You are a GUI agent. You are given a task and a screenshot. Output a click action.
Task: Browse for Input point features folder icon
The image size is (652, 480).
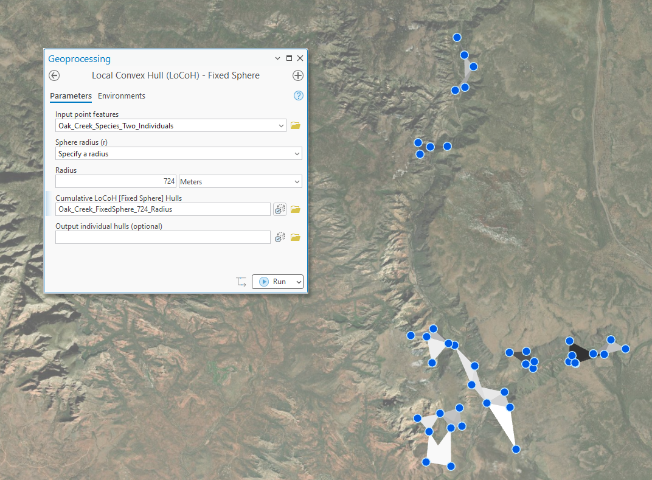click(295, 125)
